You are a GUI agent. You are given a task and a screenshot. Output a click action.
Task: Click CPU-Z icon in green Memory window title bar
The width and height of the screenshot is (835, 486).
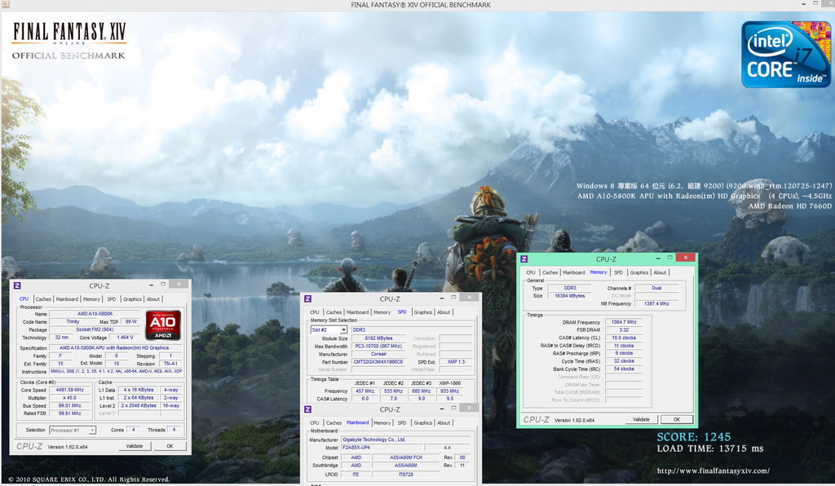point(525,259)
